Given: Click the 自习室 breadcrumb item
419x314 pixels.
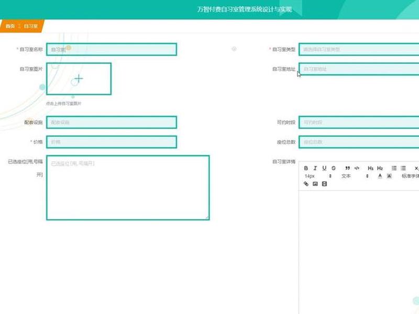Looking at the screenshot, I should 30,26.
